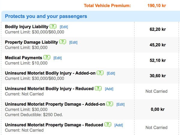Screen dimensions: 180x135
Task: Show help for Uninsured Motorist Bodily Injury Added-on
Action: tap(100, 73)
